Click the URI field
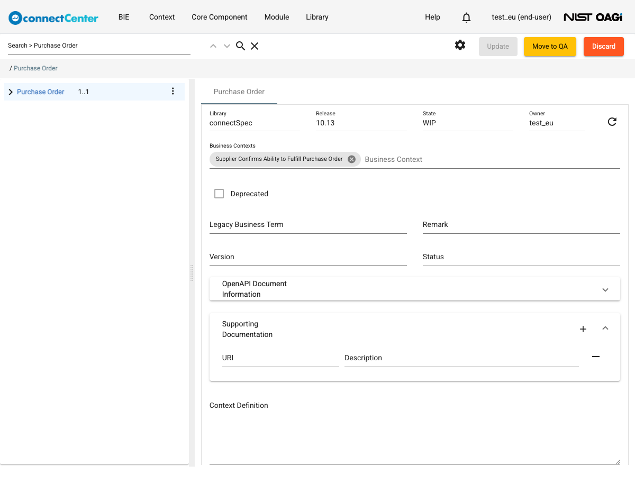Image resolution: width=635 pixels, height=483 pixels. click(280, 358)
